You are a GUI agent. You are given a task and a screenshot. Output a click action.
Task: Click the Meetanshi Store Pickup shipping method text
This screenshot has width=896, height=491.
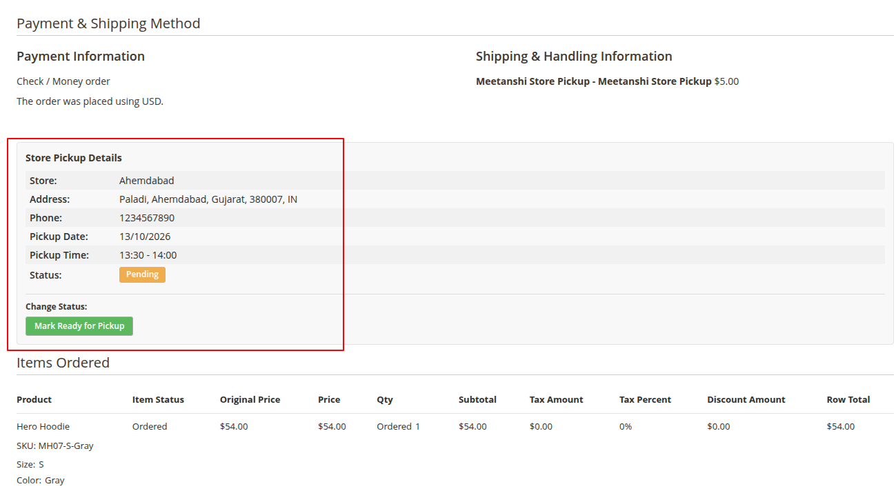pos(593,81)
